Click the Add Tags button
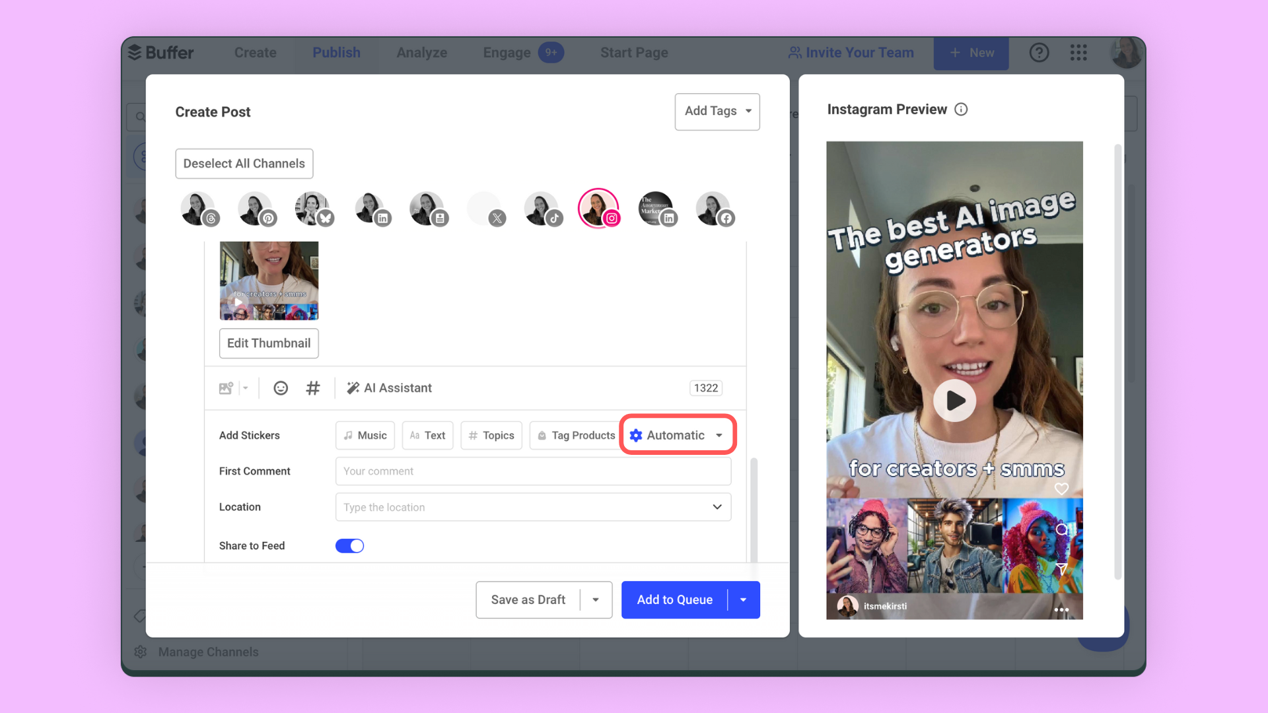The width and height of the screenshot is (1268, 713). [717, 112]
